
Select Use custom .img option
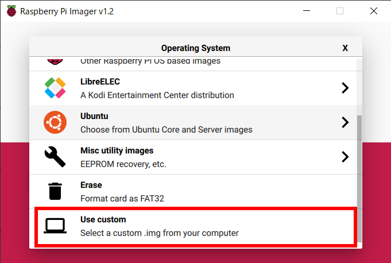click(196, 226)
